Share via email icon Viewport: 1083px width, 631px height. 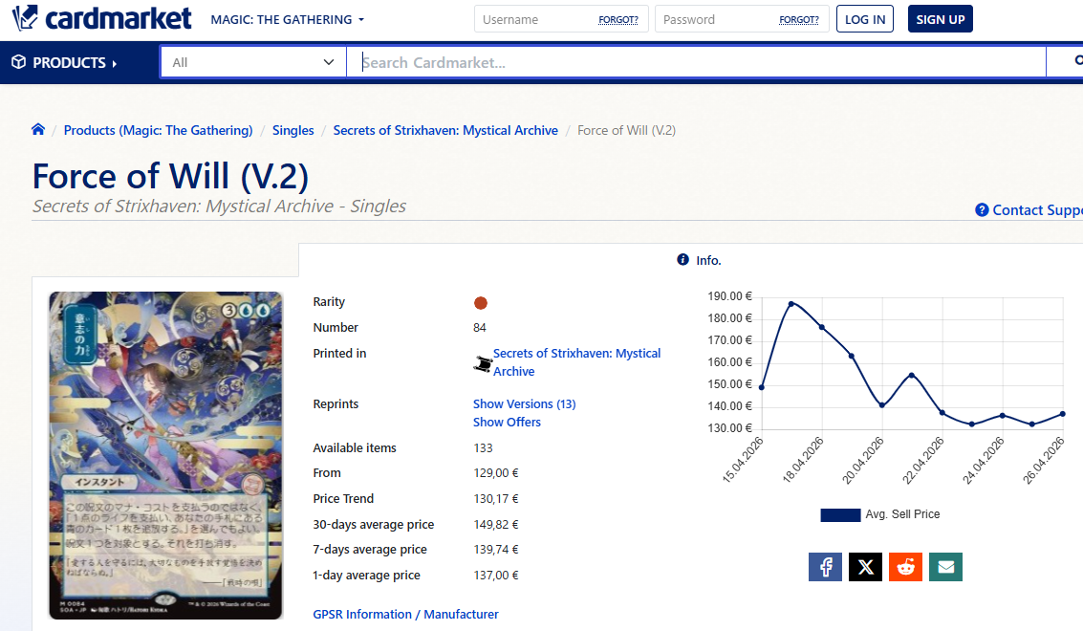click(945, 567)
